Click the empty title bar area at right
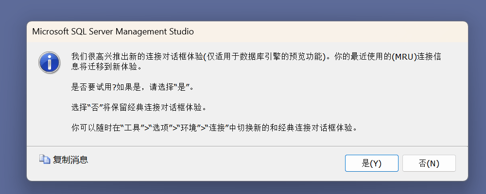Image resolution: width=486 pixels, height=194 pixels. 330,32
